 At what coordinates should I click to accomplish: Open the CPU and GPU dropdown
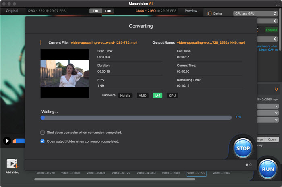click(256, 14)
